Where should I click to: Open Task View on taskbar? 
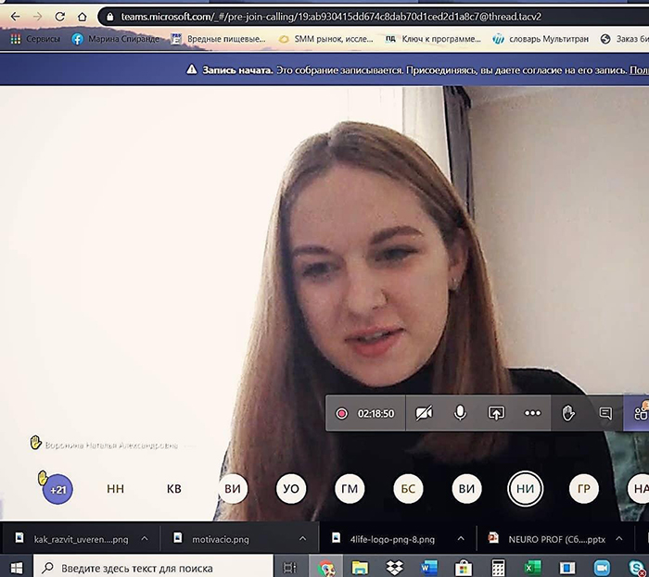(290, 568)
